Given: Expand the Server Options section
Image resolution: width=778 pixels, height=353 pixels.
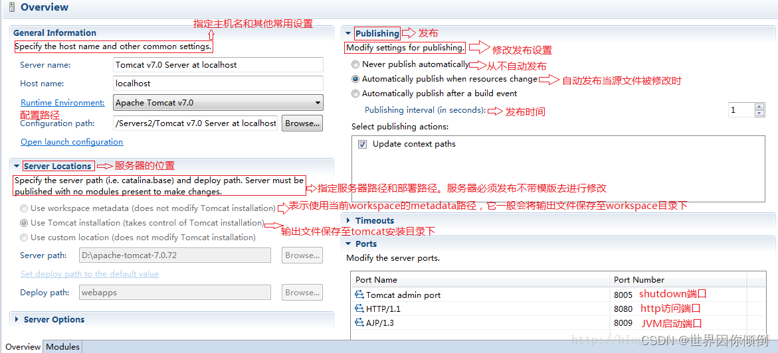Looking at the screenshot, I should coord(17,320).
